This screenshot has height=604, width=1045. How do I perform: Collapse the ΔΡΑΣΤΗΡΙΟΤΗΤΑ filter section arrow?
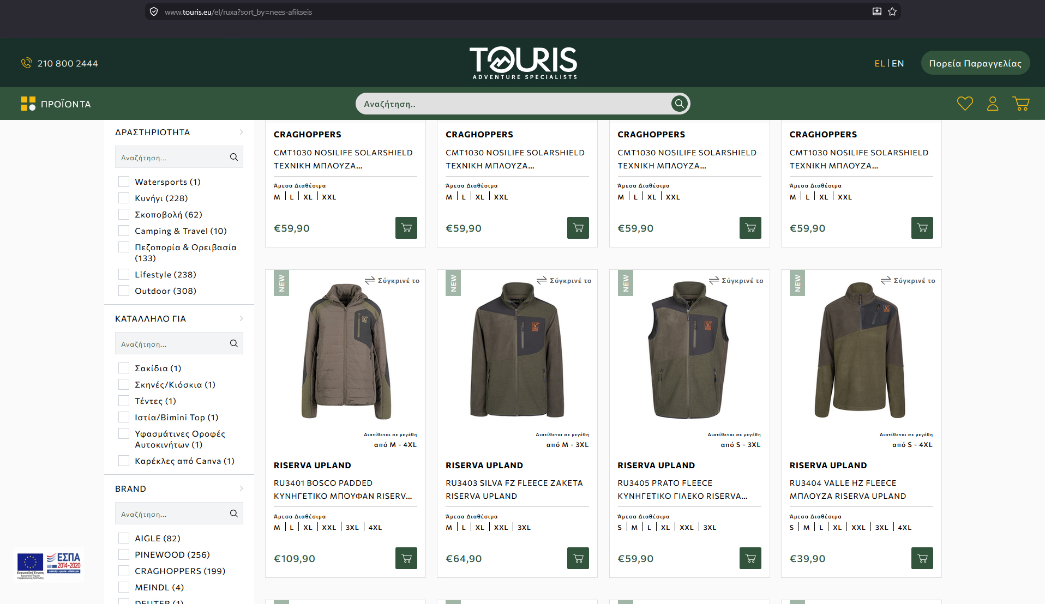point(241,132)
